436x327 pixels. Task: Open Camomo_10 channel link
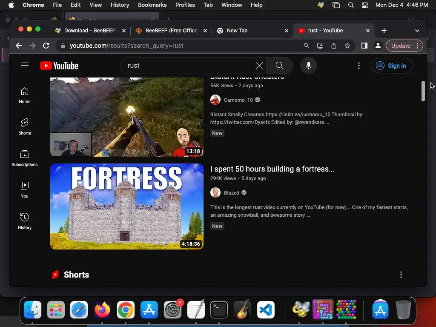pos(238,100)
